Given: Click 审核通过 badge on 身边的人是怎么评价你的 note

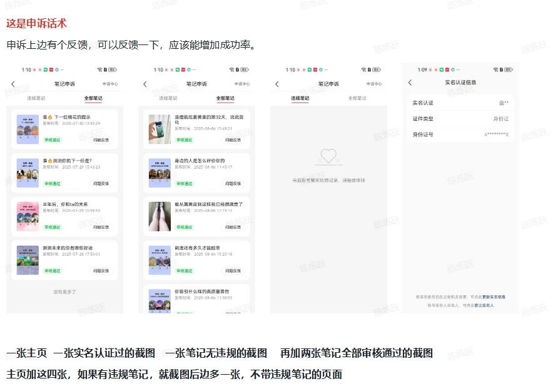Looking at the screenshot, I should [185, 184].
